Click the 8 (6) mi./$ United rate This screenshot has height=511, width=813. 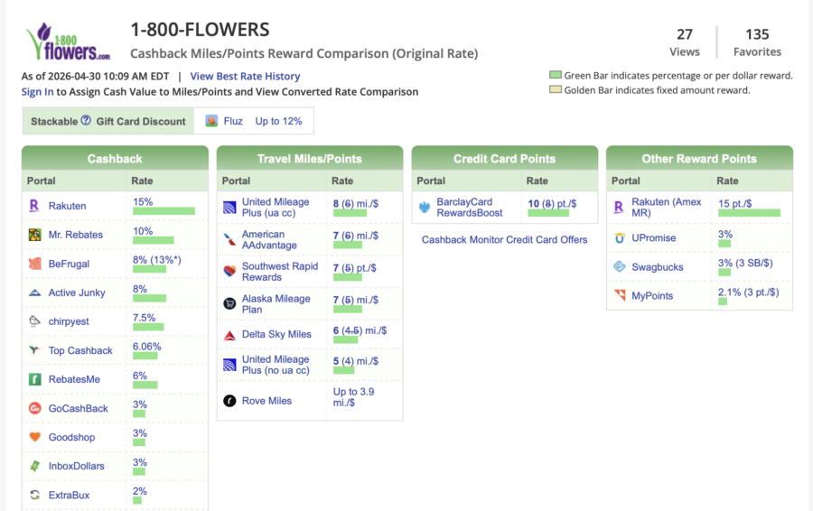[x=356, y=204]
